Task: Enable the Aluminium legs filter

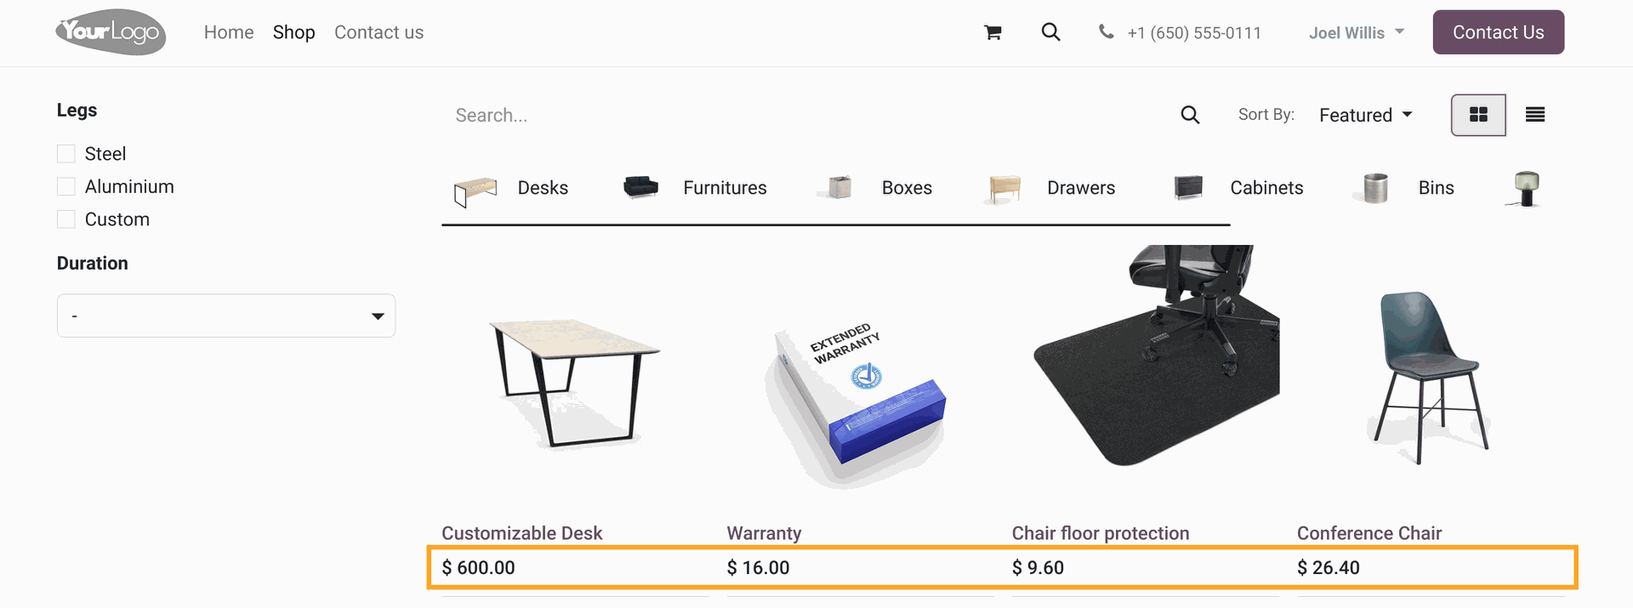Action: coord(66,186)
